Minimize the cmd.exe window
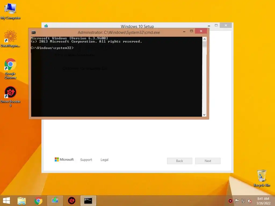This screenshot has height=206, width=275. [184, 31]
